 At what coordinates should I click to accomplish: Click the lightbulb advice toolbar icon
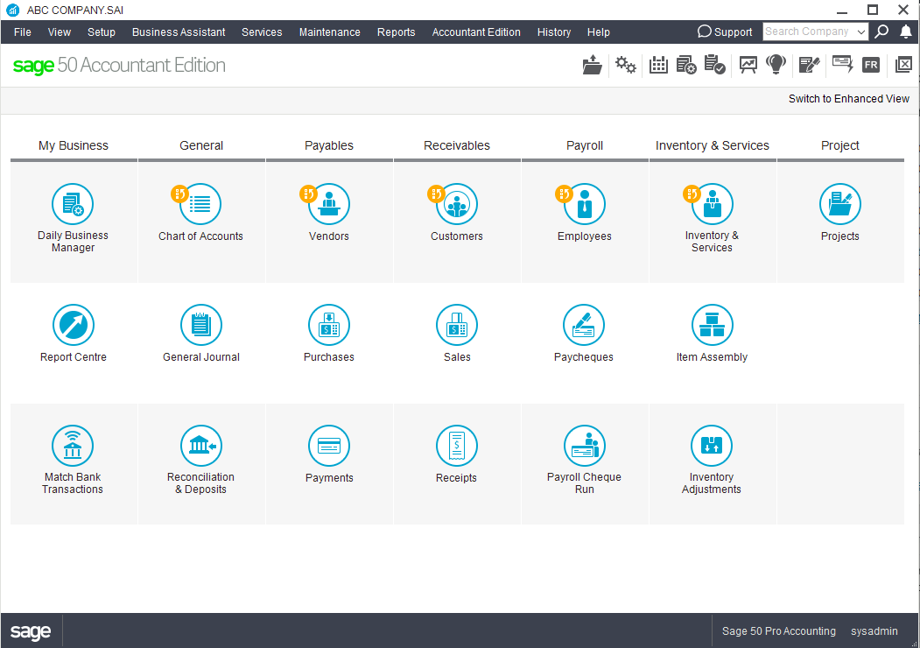point(776,65)
